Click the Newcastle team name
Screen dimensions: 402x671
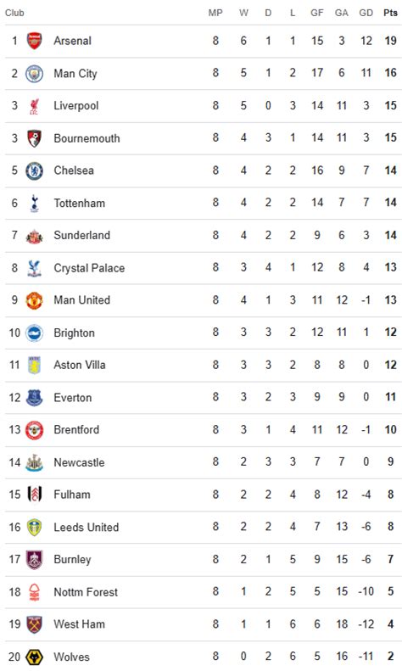click(x=79, y=462)
